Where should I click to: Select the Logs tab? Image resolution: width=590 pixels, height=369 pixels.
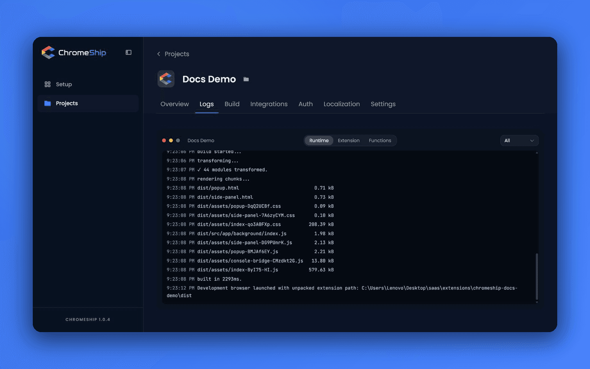(206, 104)
